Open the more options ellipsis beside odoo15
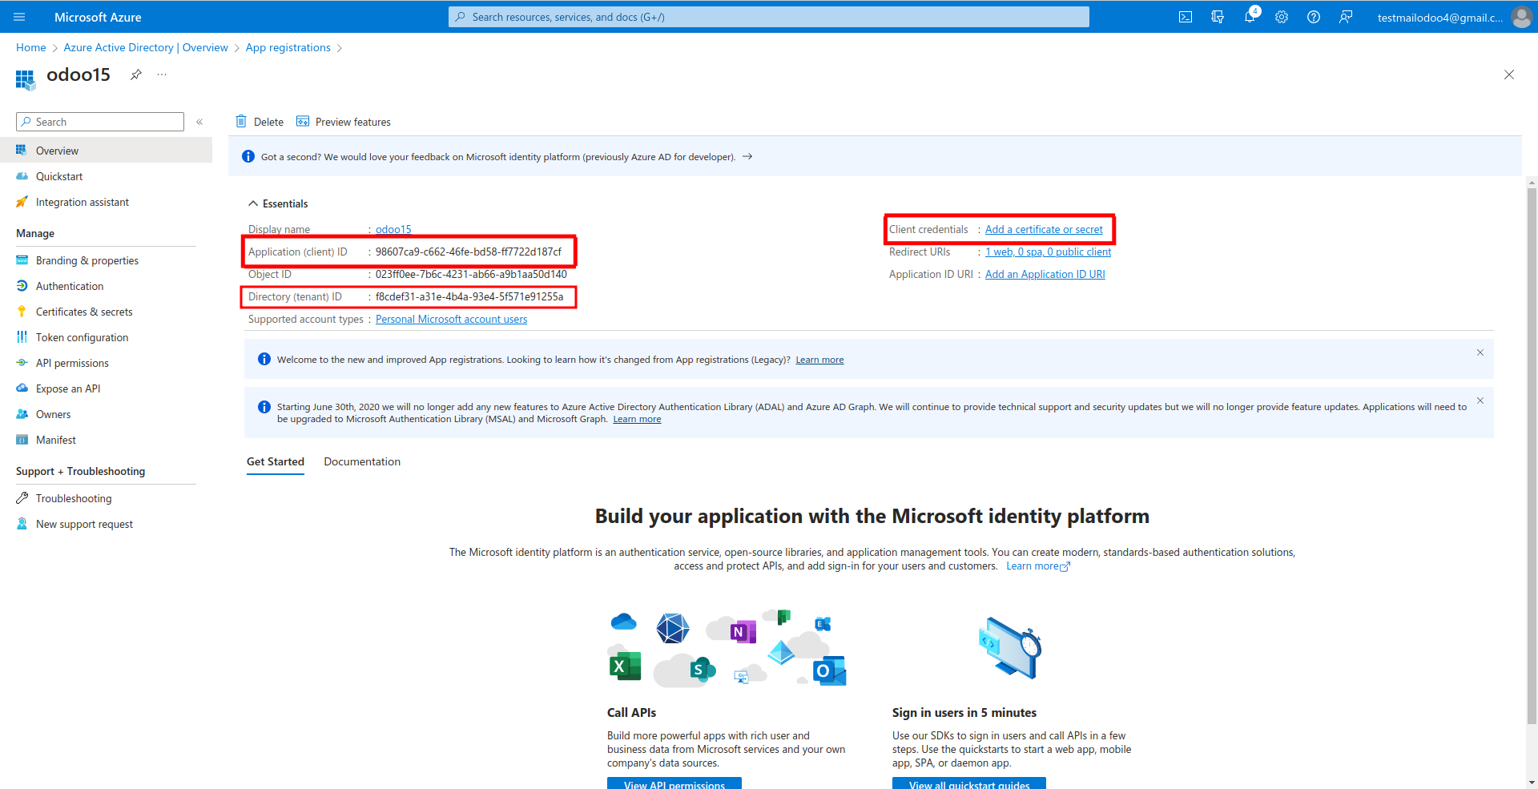This screenshot has width=1538, height=789. [162, 74]
